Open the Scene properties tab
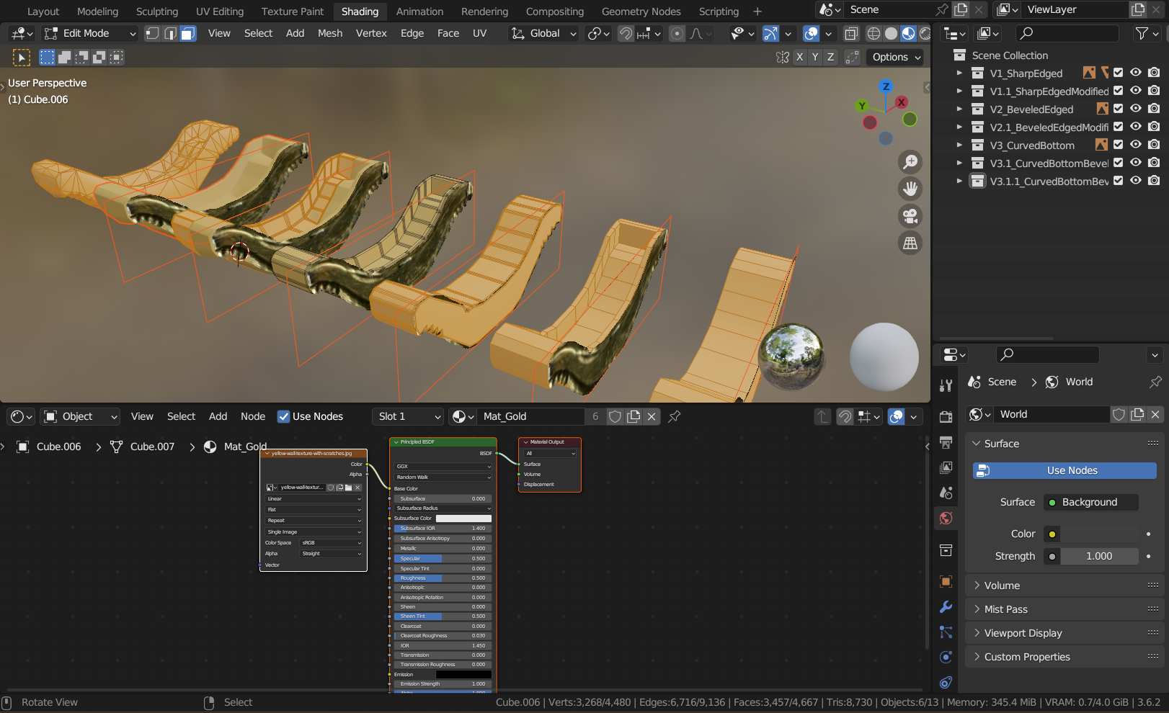Image resolution: width=1169 pixels, height=713 pixels. pyautogui.click(x=946, y=493)
